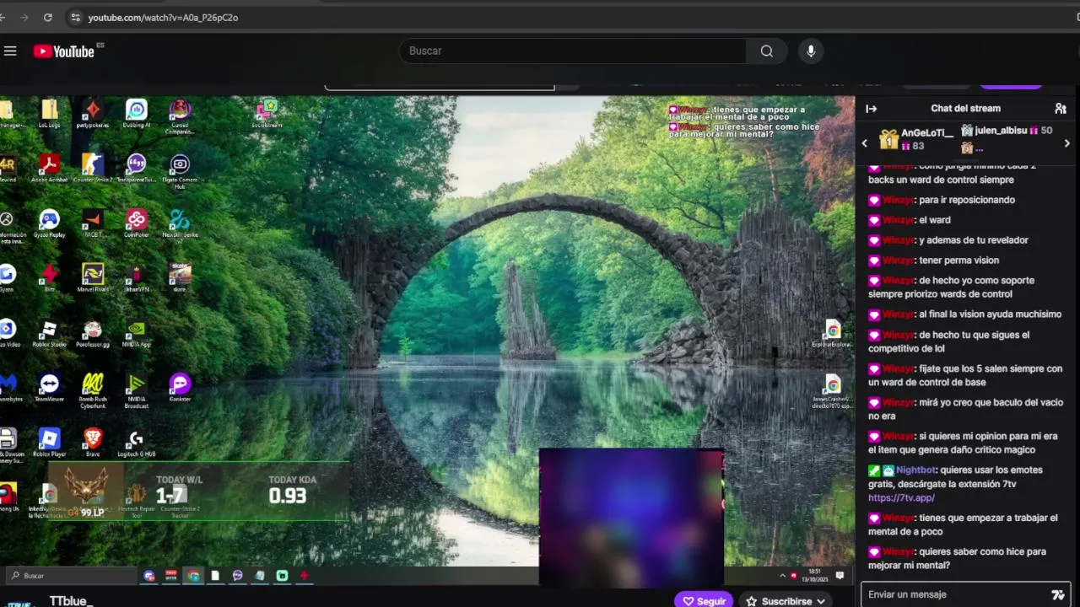
Task: View site information icon in address bar
Action: tap(74, 17)
